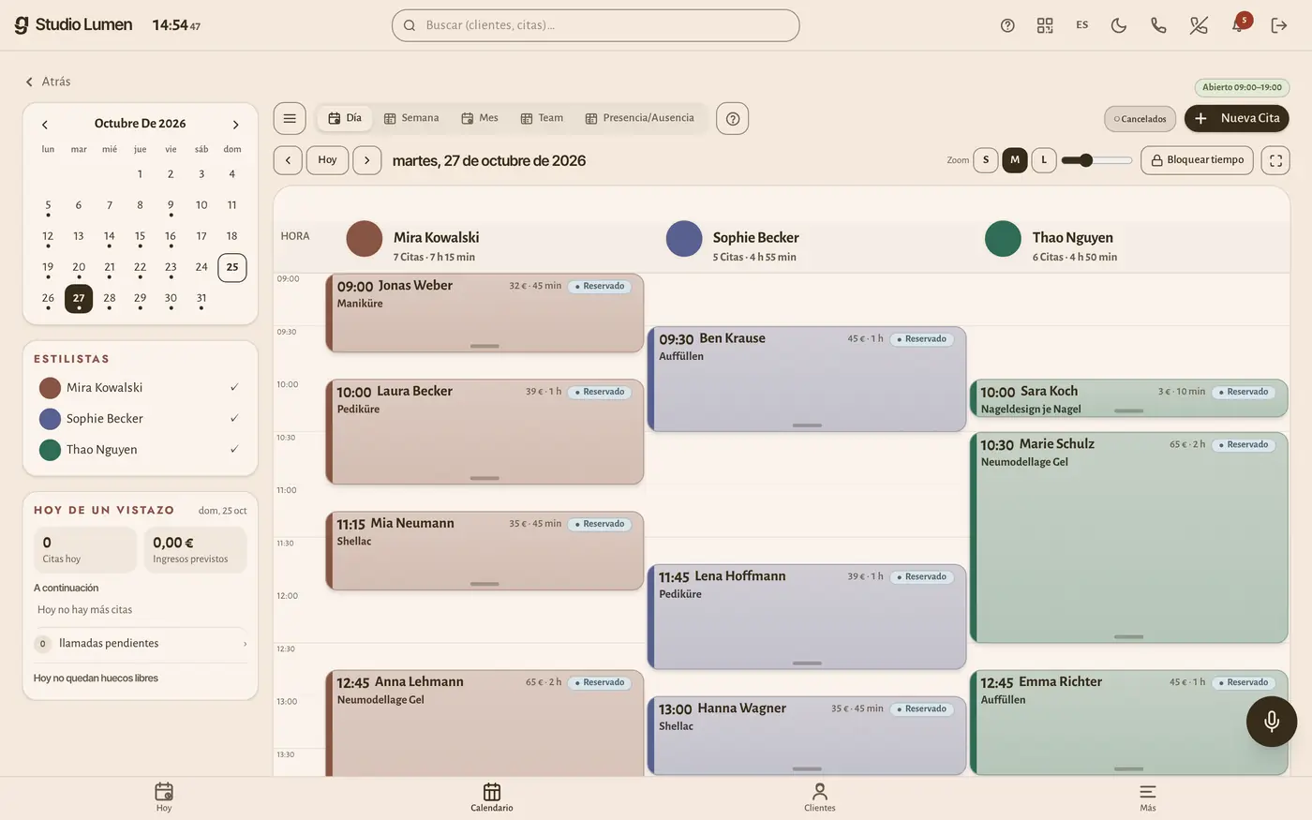Toggle Mira Kowalski stylist filter
1312x820 pixels.
(141, 388)
